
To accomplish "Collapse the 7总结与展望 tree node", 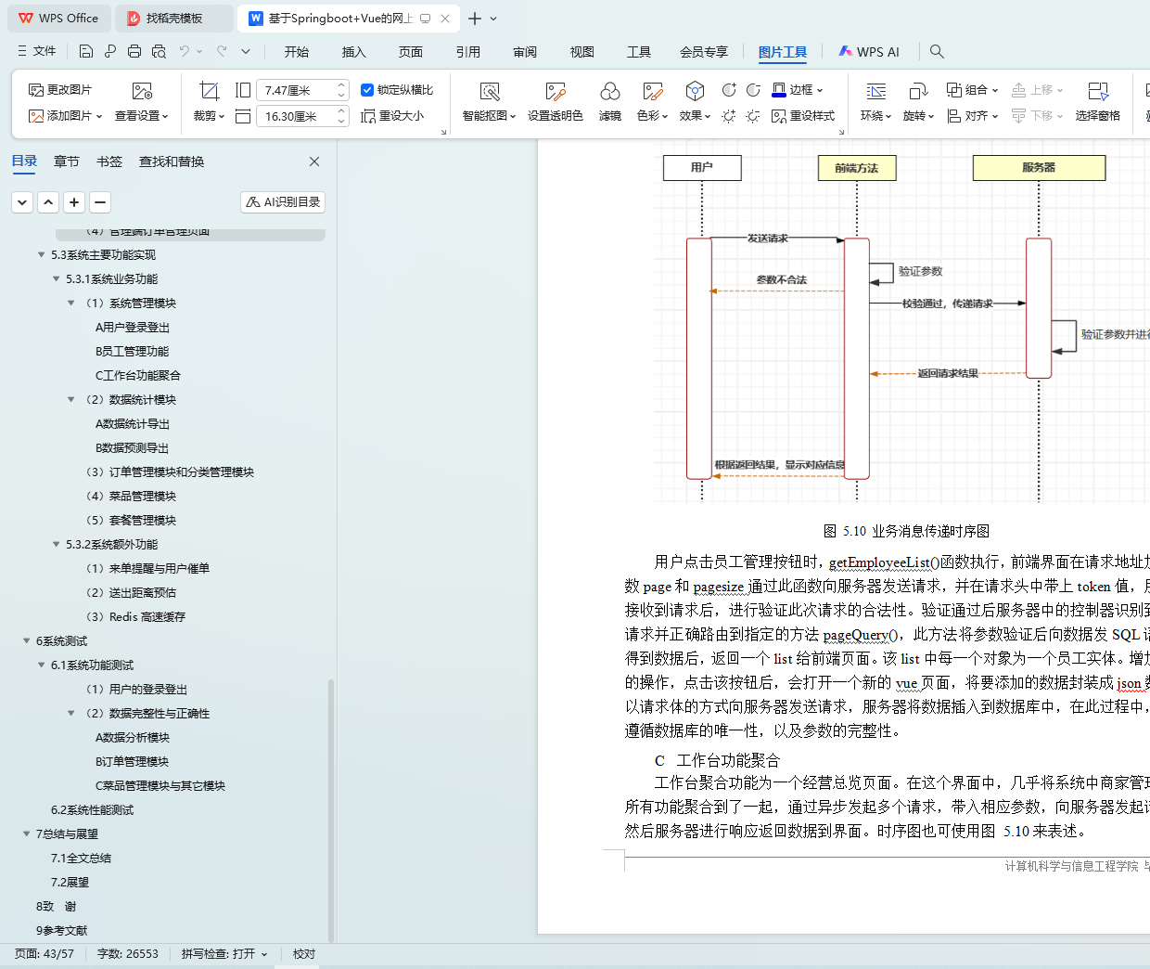I will click(x=26, y=833).
